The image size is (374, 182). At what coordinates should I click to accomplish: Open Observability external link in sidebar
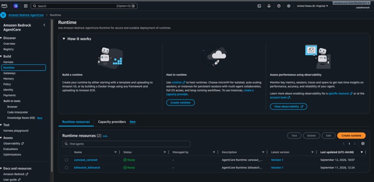click(x=13, y=144)
